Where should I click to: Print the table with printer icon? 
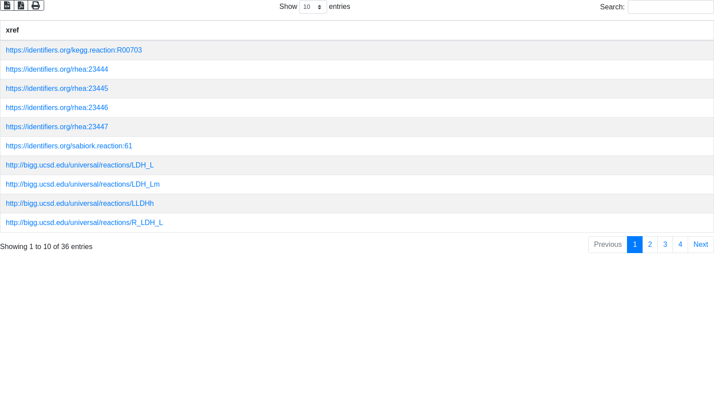click(36, 5)
